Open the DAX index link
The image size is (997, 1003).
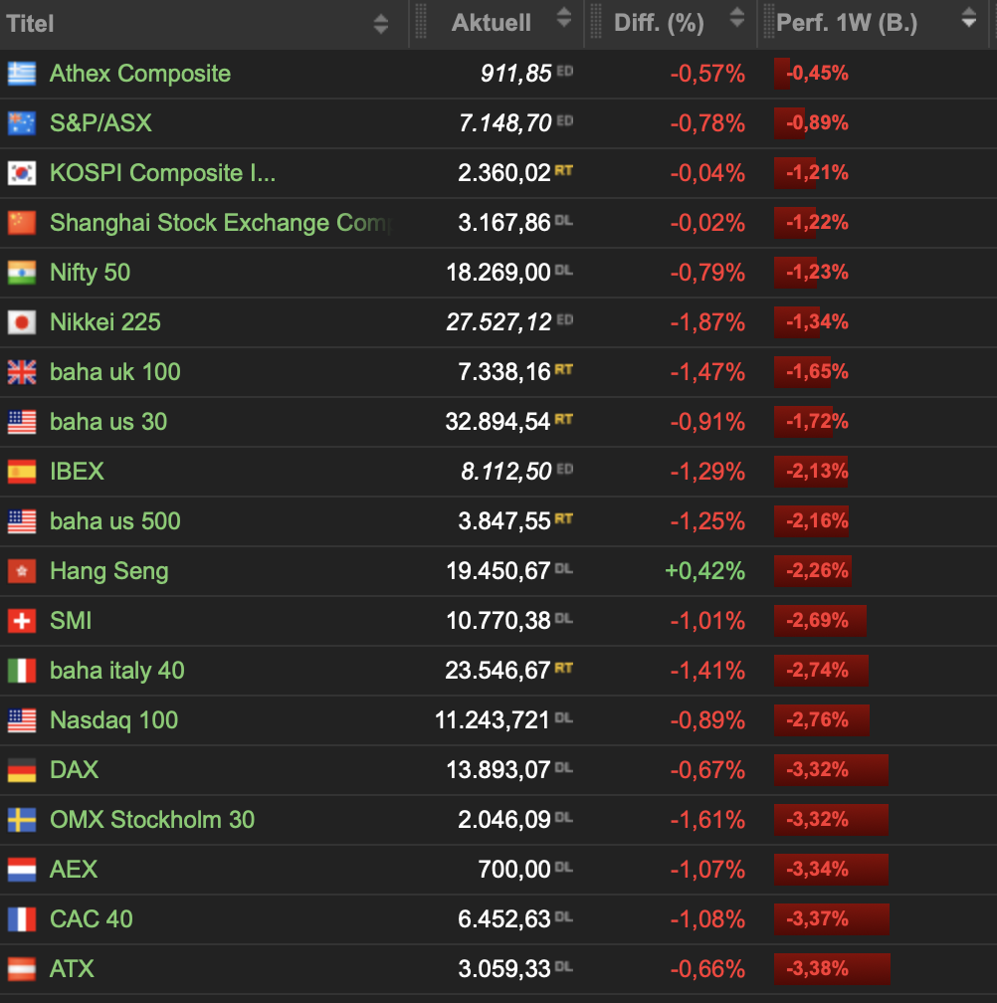click(x=75, y=770)
